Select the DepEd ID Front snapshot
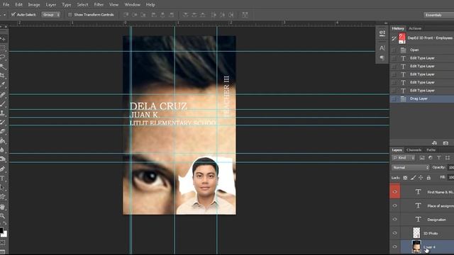Image resolution: width=454 pixels, height=255 pixels. point(422,38)
